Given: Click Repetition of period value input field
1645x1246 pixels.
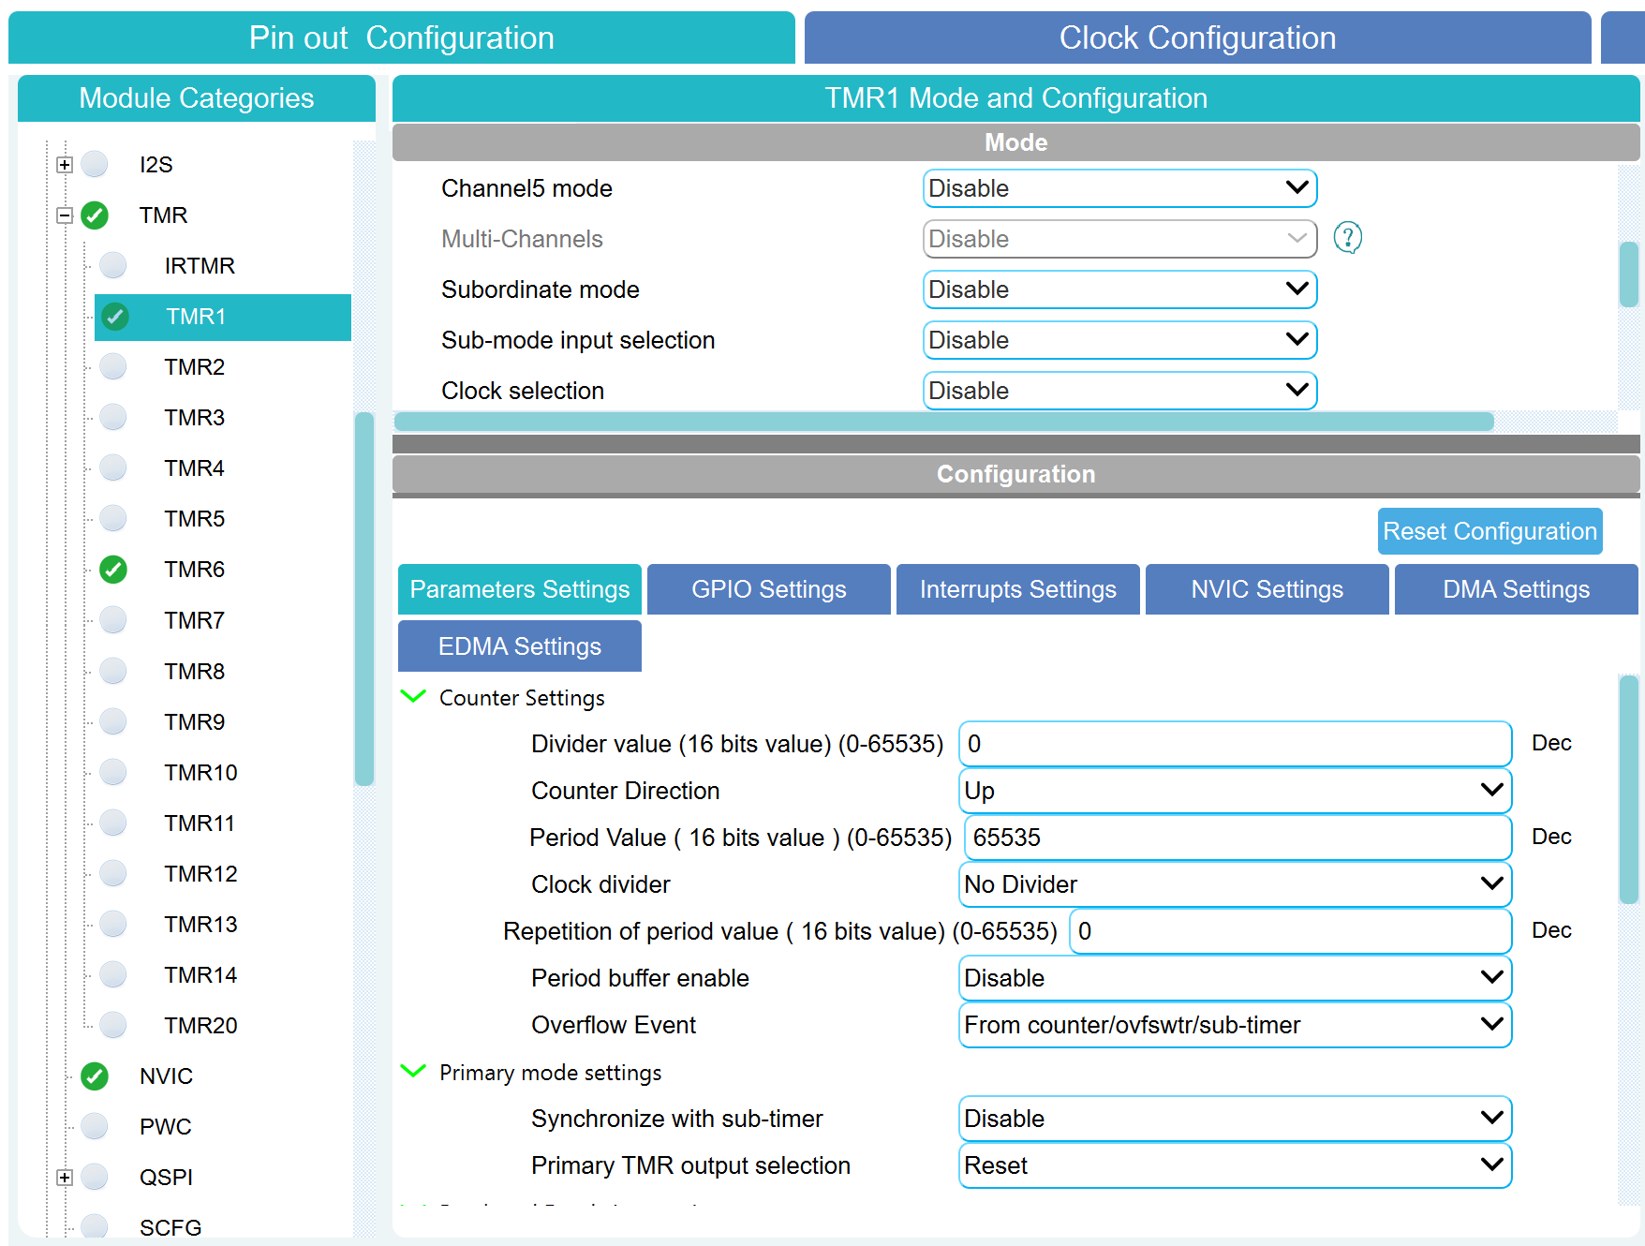Looking at the screenshot, I should coord(1290,931).
